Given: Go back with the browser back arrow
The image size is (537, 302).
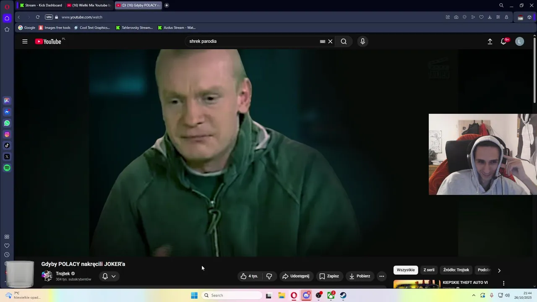Looking at the screenshot, I should point(18,17).
